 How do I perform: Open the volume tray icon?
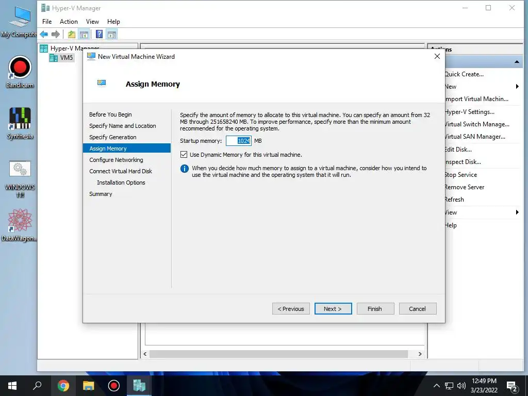tap(461, 386)
